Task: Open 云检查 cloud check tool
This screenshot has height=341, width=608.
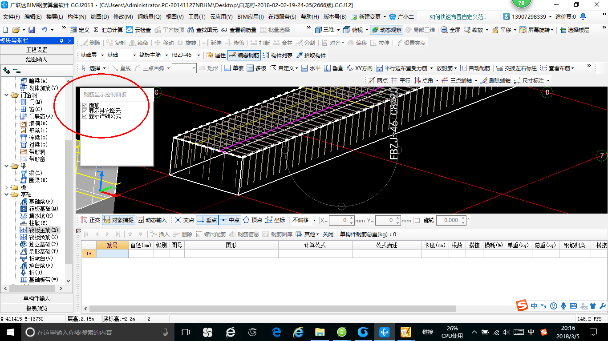Action: click(x=138, y=30)
